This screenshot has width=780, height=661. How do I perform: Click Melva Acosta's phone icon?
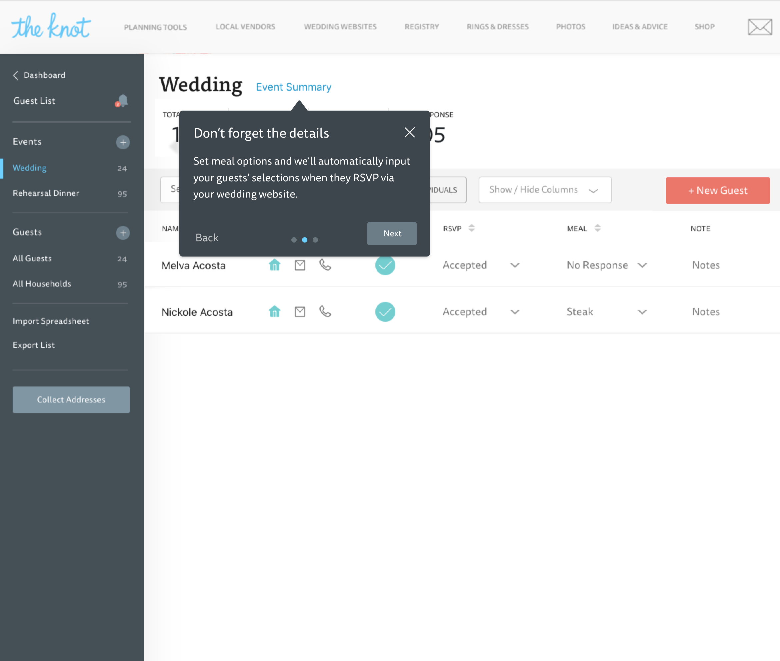click(325, 265)
